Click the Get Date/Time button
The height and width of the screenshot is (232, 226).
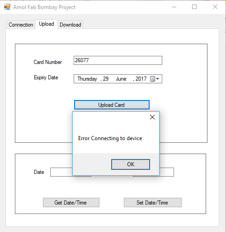coord(71,203)
